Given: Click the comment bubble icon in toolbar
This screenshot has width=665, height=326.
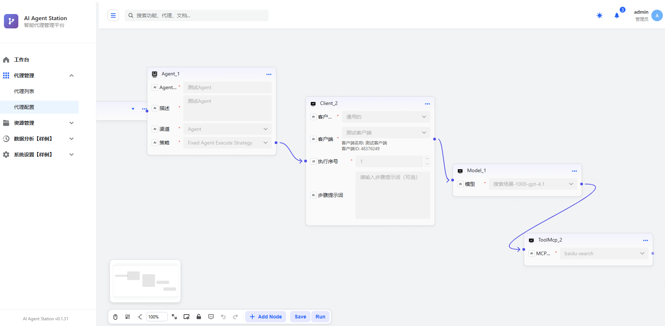Looking at the screenshot, I should [211, 317].
